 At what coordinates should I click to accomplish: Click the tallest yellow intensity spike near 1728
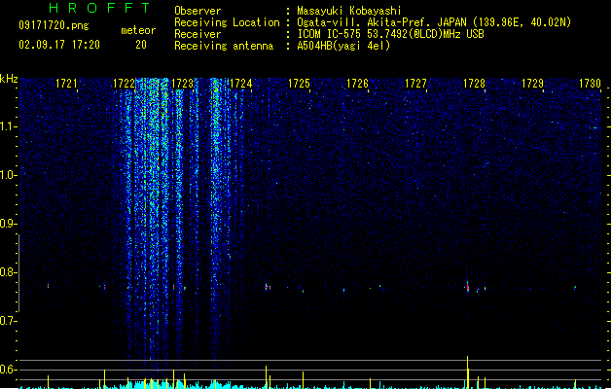coord(467,371)
